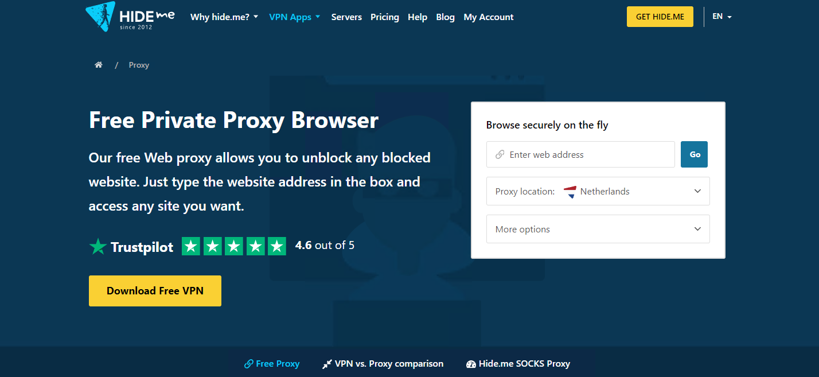Go to home via breadcrumb house icon

(x=99, y=65)
